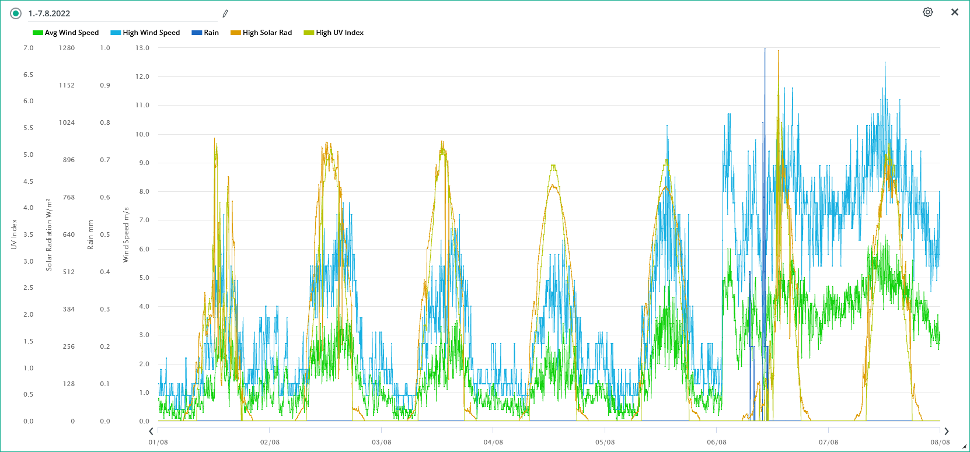Click the 08/08 date label on the x-axis
This screenshot has height=452, width=970.
coord(940,442)
